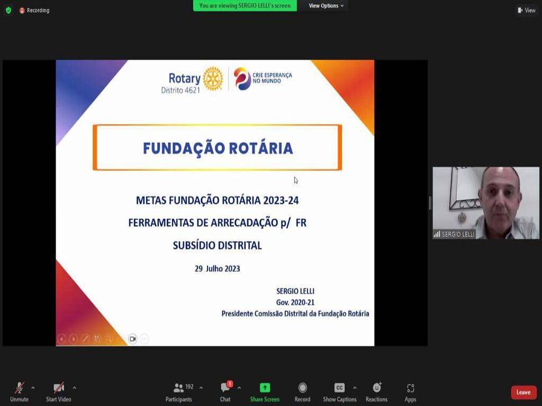Expand video options arrow beside Start Video
Image resolution: width=542 pixels, height=406 pixels.
click(x=74, y=387)
